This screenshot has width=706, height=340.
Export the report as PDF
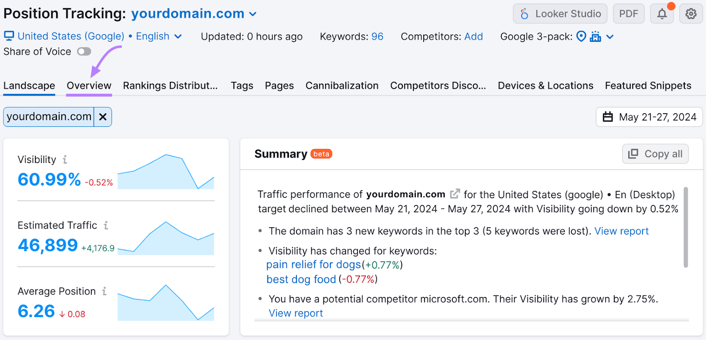[628, 14]
